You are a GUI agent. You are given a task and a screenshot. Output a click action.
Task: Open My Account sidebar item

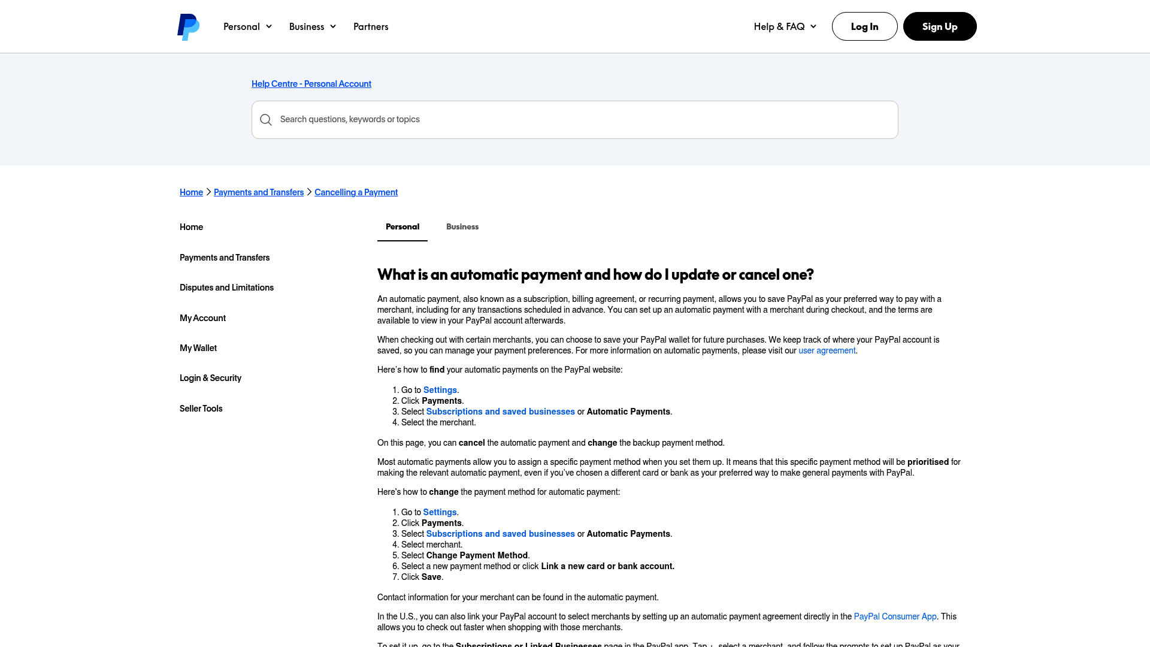click(x=202, y=318)
